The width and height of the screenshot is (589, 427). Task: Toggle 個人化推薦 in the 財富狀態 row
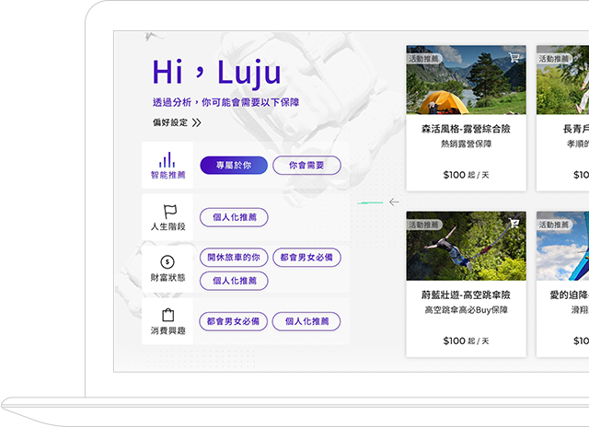click(234, 281)
